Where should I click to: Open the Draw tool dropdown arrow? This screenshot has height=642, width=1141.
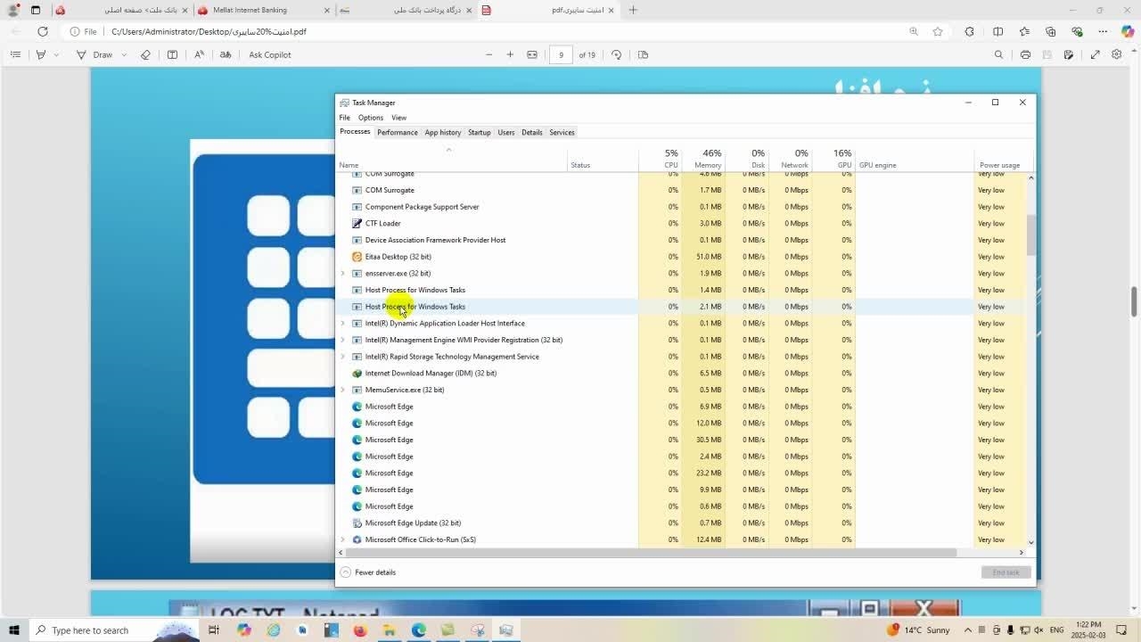pyautogui.click(x=124, y=55)
